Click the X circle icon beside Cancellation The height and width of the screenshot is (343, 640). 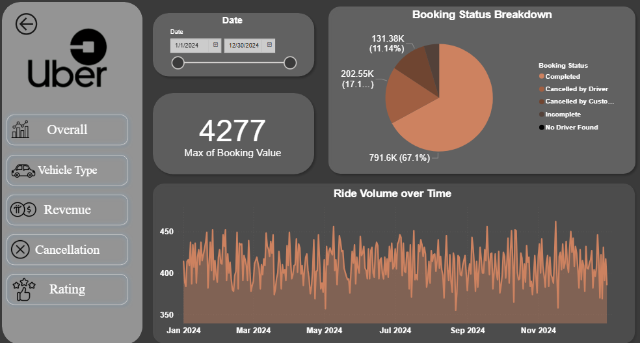(x=21, y=249)
